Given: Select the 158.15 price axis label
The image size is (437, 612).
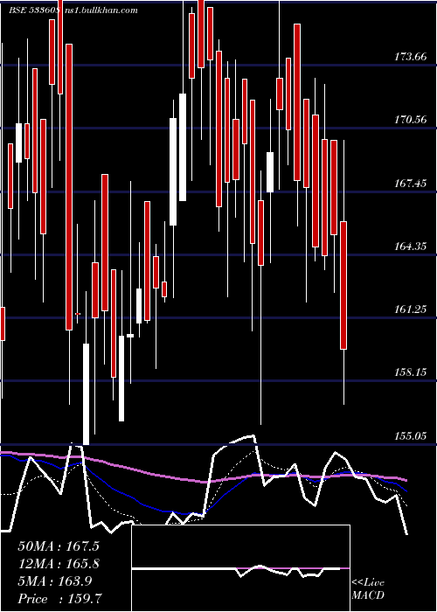Looking at the screenshot, I should [x=411, y=372].
